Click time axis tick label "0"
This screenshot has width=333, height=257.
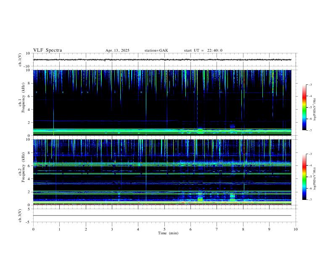(x=33, y=229)
